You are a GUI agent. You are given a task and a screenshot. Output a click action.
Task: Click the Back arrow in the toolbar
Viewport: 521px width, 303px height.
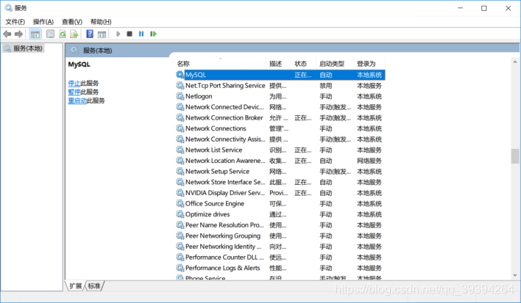(x=7, y=34)
